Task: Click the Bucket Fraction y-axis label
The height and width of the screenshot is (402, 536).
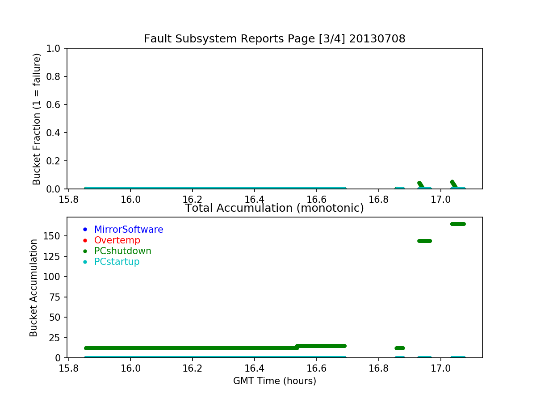Action: click(37, 119)
